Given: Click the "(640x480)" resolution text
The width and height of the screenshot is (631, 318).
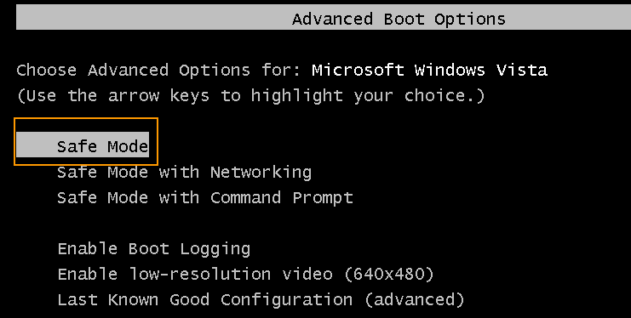Looking at the screenshot, I should point(389,275).
